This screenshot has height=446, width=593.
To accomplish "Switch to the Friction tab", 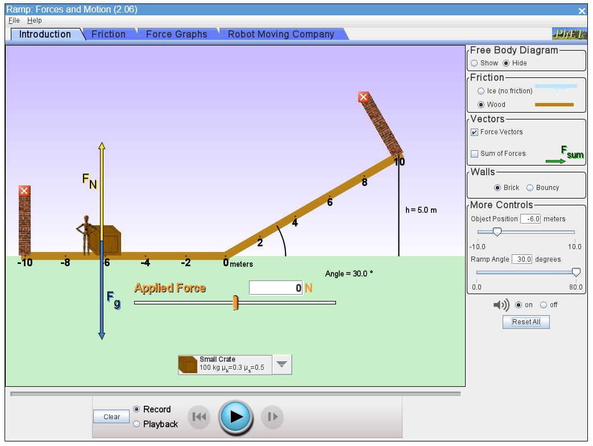I will pyautogui.click(x=109, y=34).
